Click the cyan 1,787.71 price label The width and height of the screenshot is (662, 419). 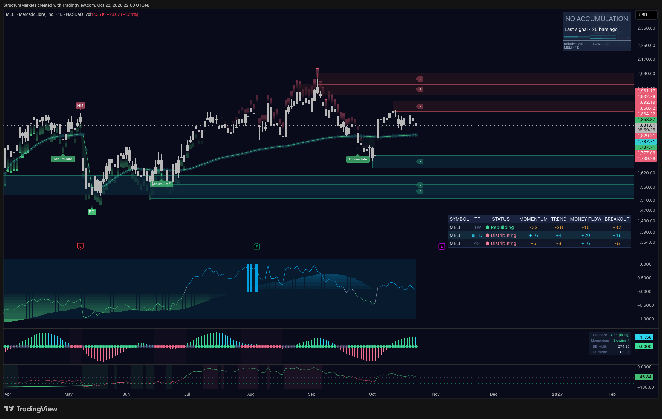pyautogui.click(x=646, y=142)
